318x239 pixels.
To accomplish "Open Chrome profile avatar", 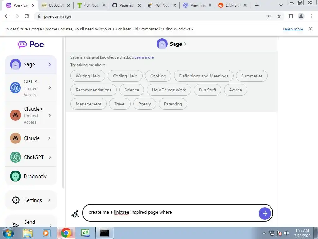I will pyautogui.click(x=301, y=16).
